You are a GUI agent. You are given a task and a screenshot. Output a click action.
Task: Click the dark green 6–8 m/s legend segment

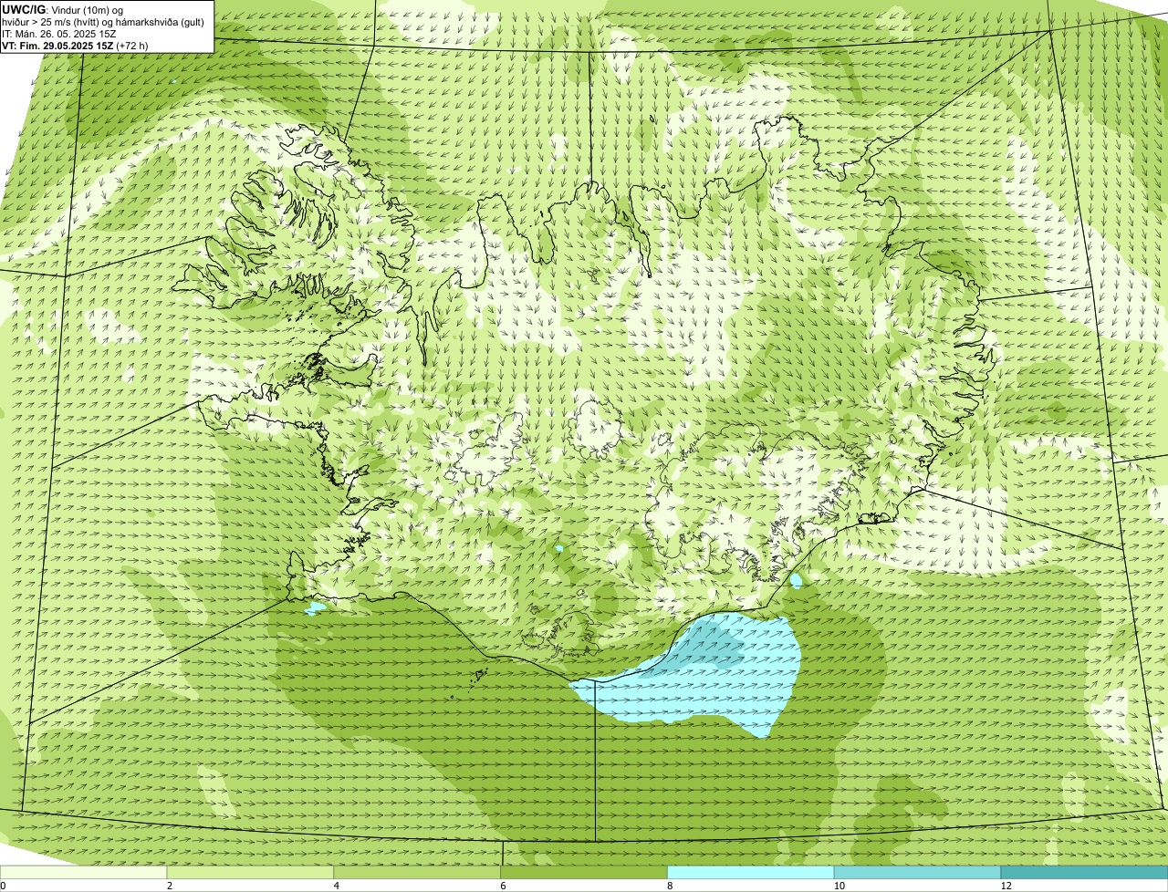(585, 872)
